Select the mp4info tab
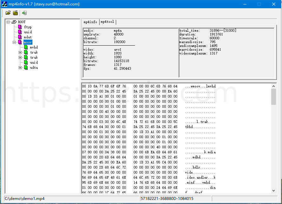This screenshot has height=204, width=282. [90, 22]
